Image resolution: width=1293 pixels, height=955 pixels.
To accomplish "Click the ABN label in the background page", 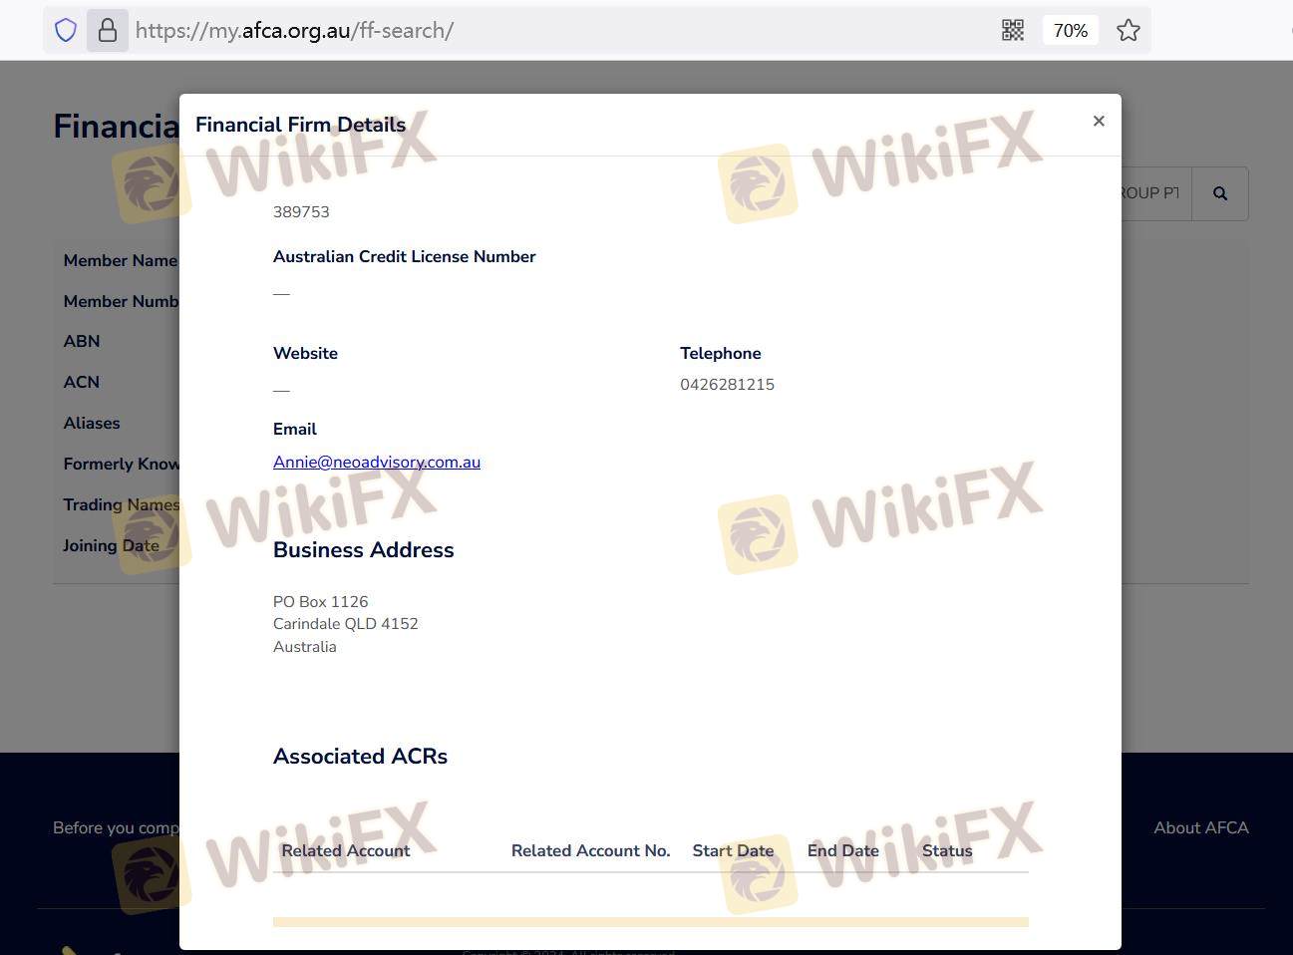I will pos(82,341).
